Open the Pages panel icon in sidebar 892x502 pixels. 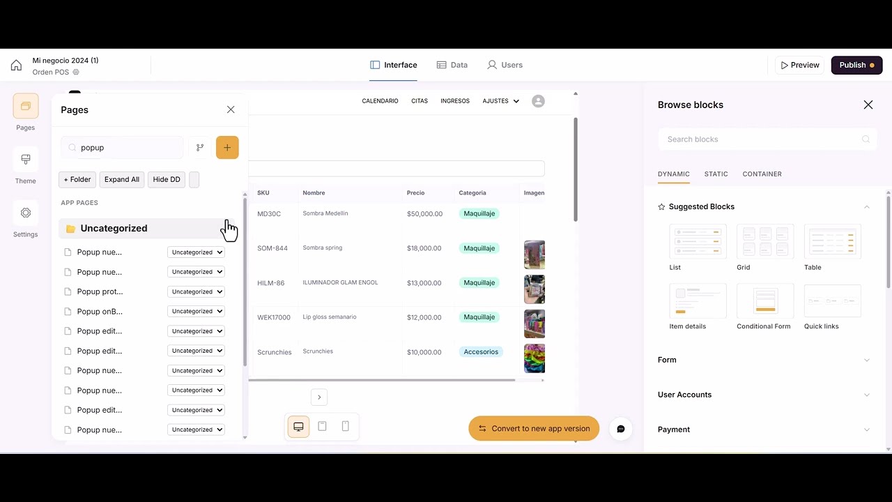tap(26, 106)
